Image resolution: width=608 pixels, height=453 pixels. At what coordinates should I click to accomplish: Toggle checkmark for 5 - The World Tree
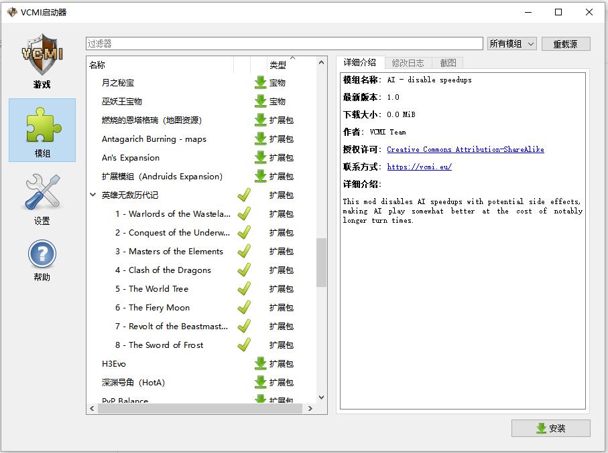coord(244,288)
